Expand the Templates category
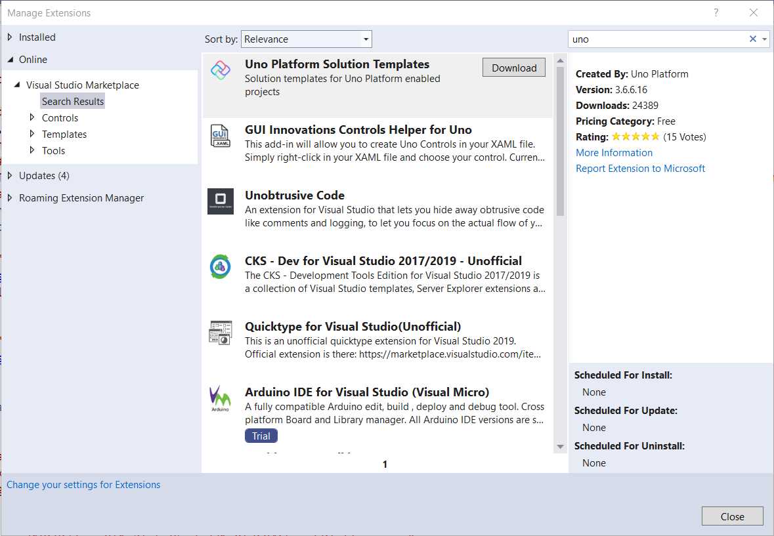 pos(64,134)
